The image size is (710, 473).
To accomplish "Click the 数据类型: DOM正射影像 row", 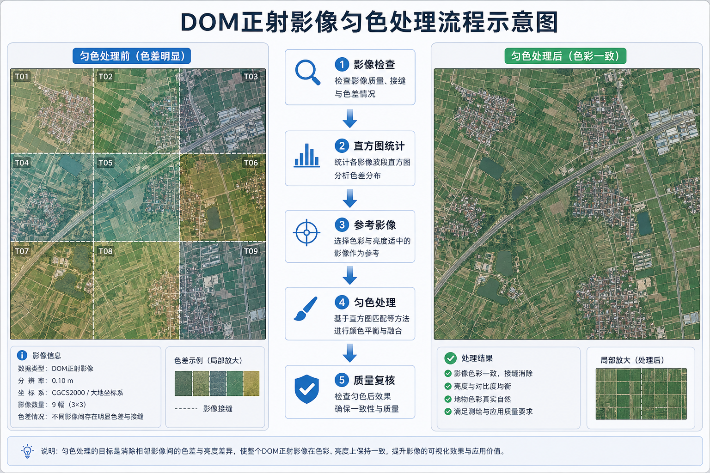I will (56, 369).
